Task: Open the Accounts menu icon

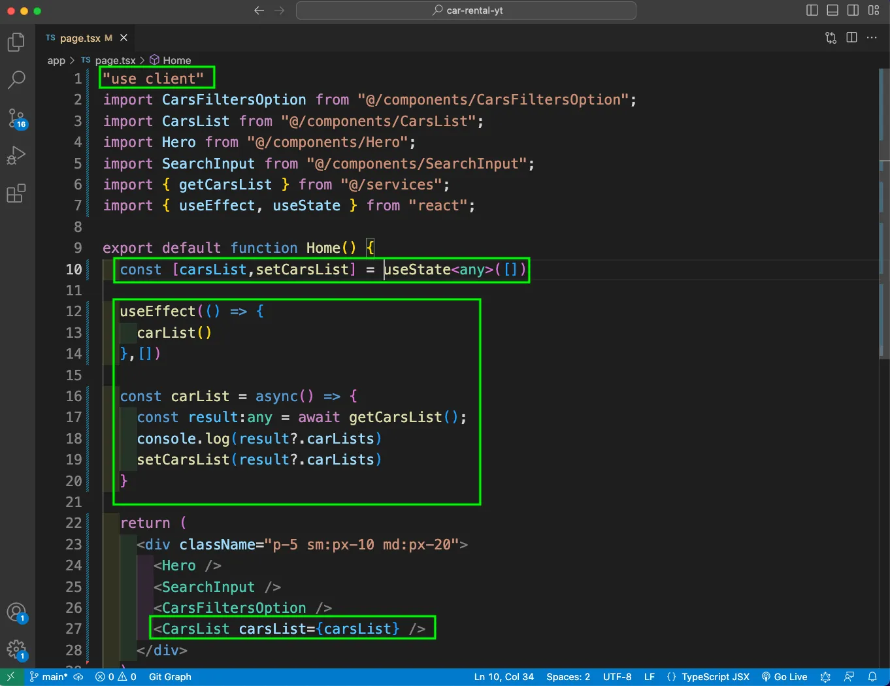Action: [16, 613]
